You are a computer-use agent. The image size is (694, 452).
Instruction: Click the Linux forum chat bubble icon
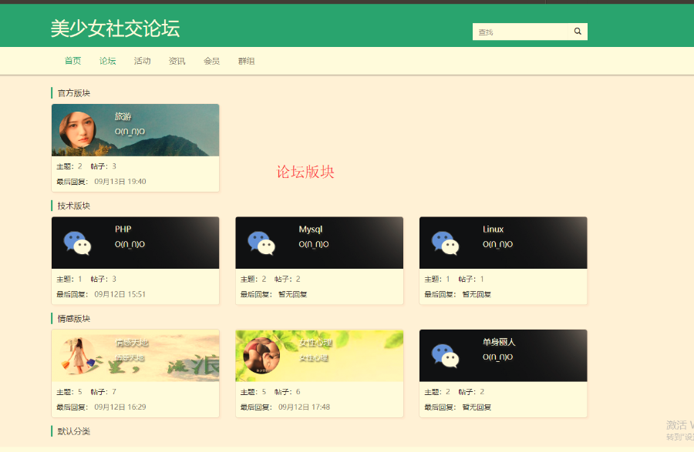point(445,243)
